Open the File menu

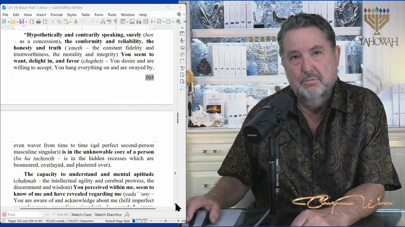[x=5, y=15]
